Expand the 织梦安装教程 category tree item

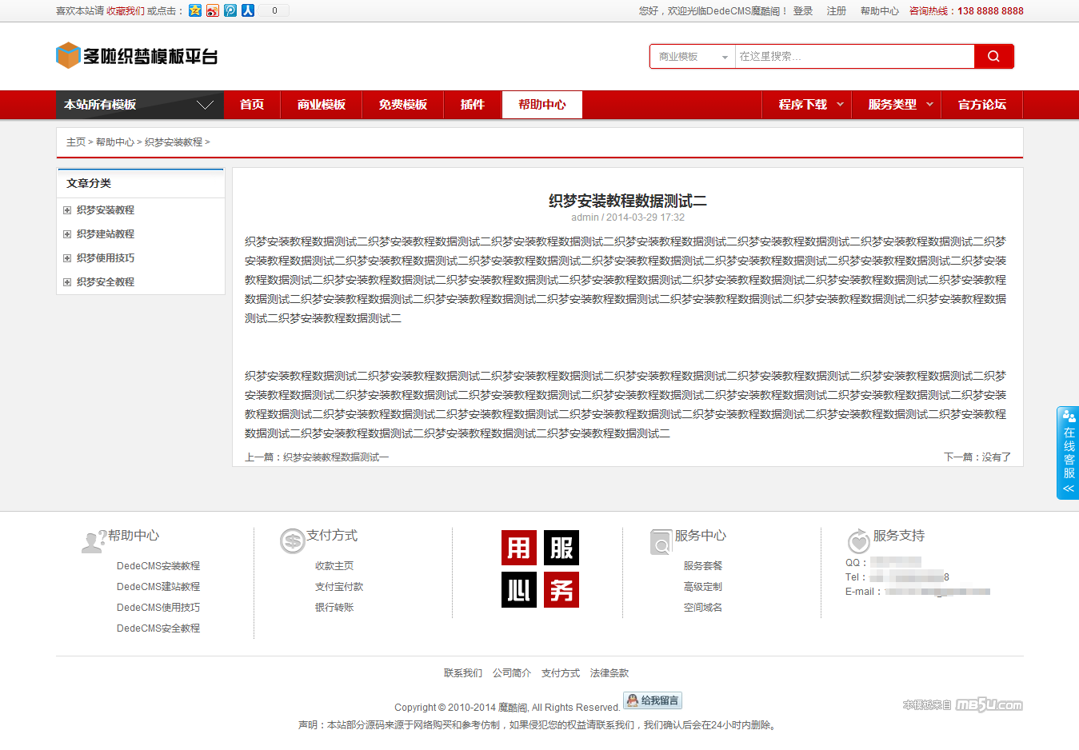click(68, 210)
